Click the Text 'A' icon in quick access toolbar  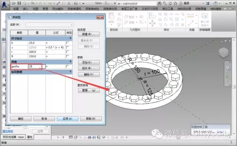pyautogui.click(x=69, y=3)
